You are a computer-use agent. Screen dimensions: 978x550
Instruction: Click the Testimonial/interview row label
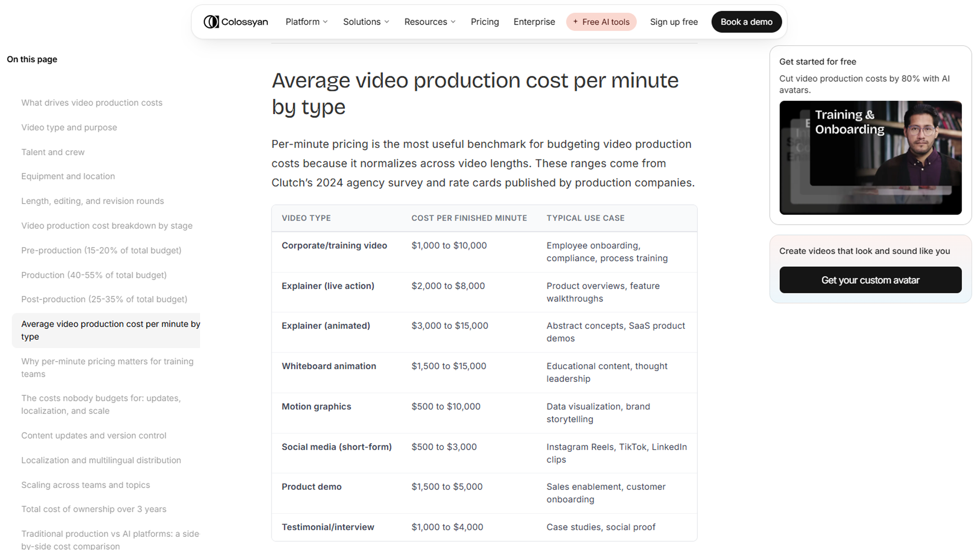click(328, 527)
